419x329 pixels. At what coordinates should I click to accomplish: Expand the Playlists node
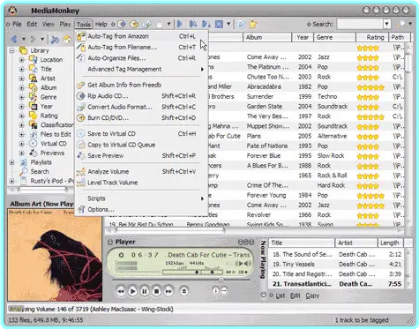[11, 162]
